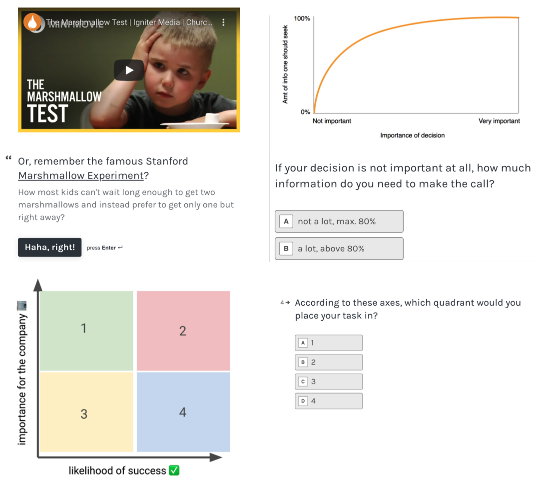The width and height of the screenshot is (540, 484).
Task: Click the blue quadrant numbered 4
Action: [x=183, y=412]
